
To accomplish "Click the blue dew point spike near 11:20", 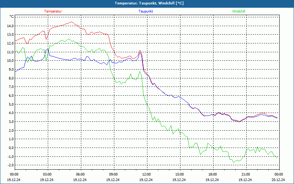I will click(x=140, y=52).
